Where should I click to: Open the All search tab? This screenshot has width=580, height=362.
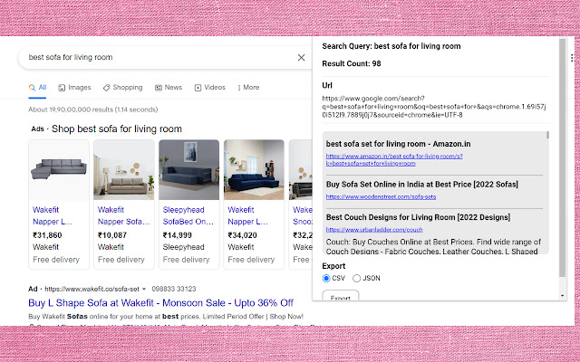pyautogui.click(x=37, y=88)
